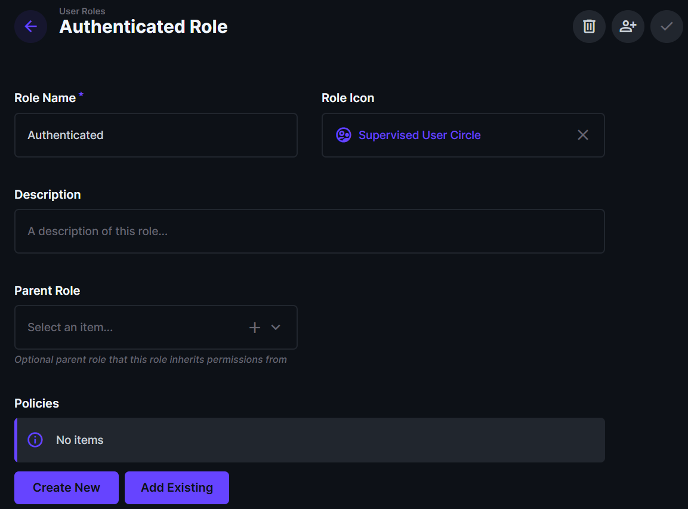The width and height of the screenshot is (688, 509).
Task: Click the plus icon in Parent Role
Action: [255, 327]
